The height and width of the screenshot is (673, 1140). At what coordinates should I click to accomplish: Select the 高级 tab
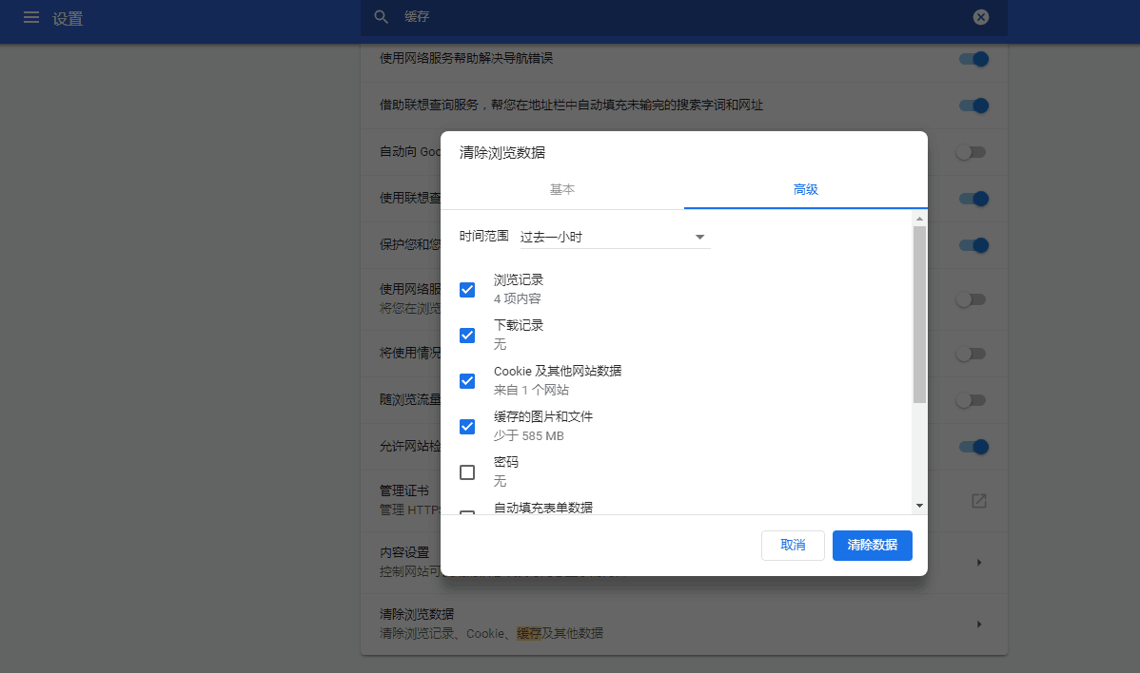click(805, 189)
